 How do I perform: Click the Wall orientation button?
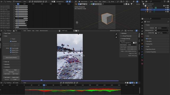pyautogui.click(x=15, y=70)
